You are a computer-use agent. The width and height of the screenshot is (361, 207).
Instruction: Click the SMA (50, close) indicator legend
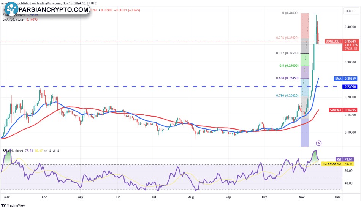[x=14, y=19]
